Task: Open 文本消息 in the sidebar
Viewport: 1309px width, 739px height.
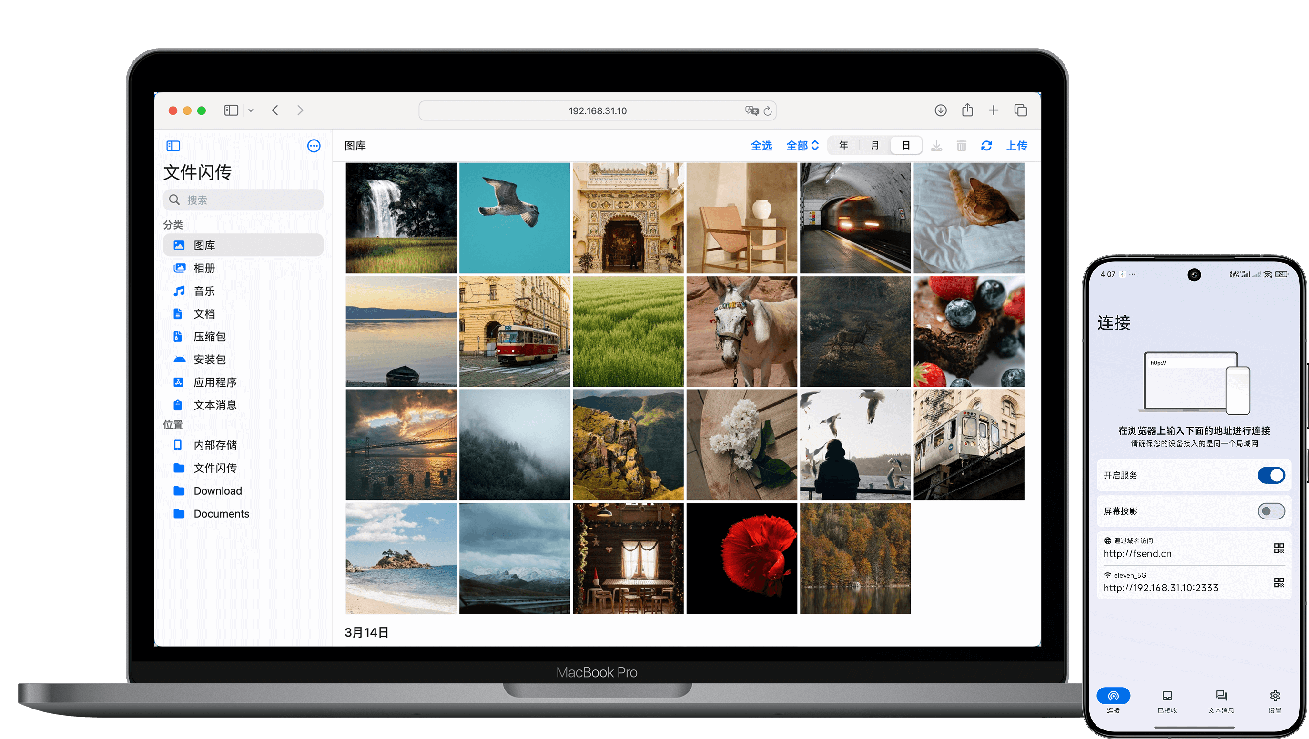Action: 244,405
